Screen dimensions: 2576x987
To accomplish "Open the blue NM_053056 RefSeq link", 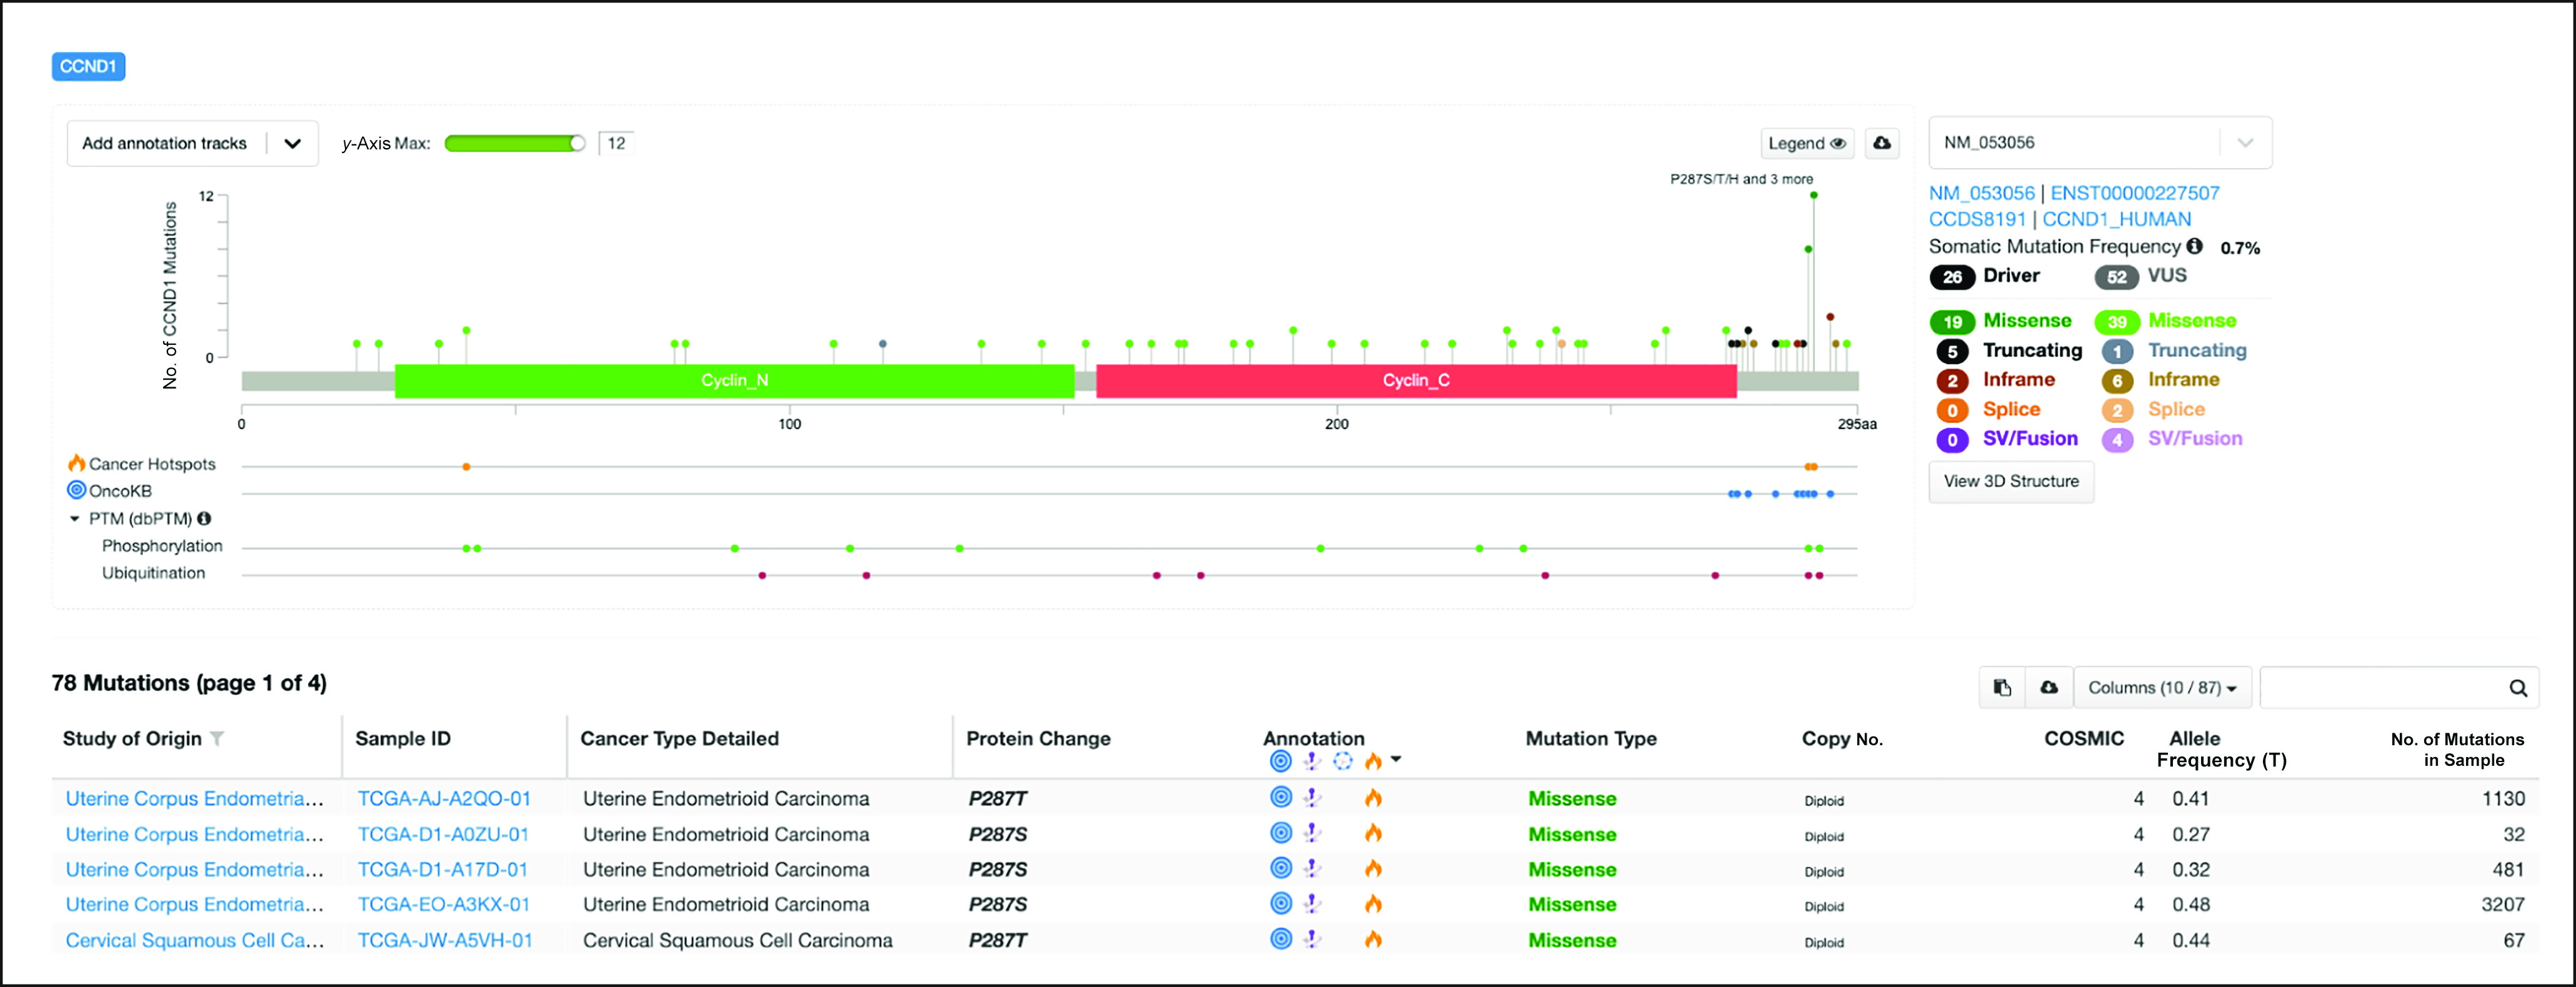I will point(1982,193).
